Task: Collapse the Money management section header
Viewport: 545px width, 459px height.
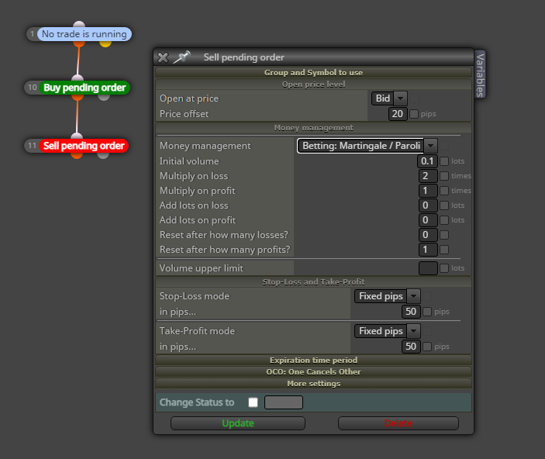Action: coord(313,128)
